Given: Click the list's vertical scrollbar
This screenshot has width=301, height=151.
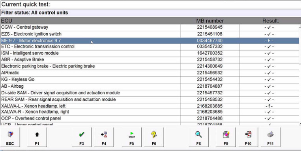Looking at the screenshot, I should click(300, 75).
